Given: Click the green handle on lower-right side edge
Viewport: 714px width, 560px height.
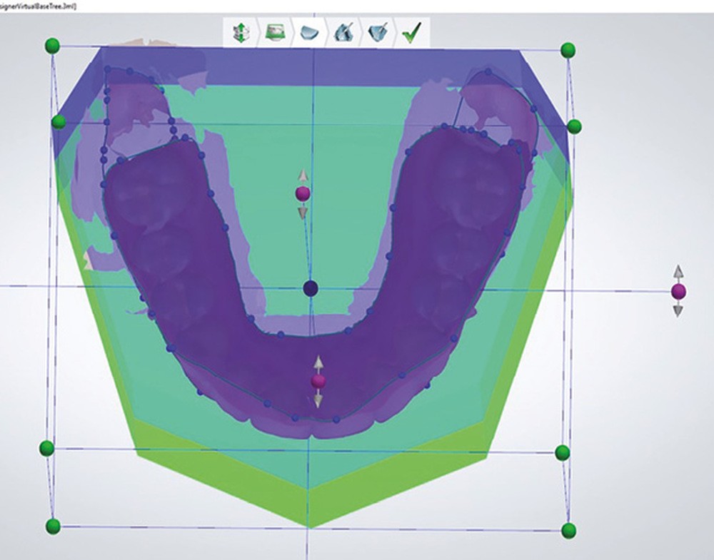Looking at the screenshot, I should [x=562, y=452].
